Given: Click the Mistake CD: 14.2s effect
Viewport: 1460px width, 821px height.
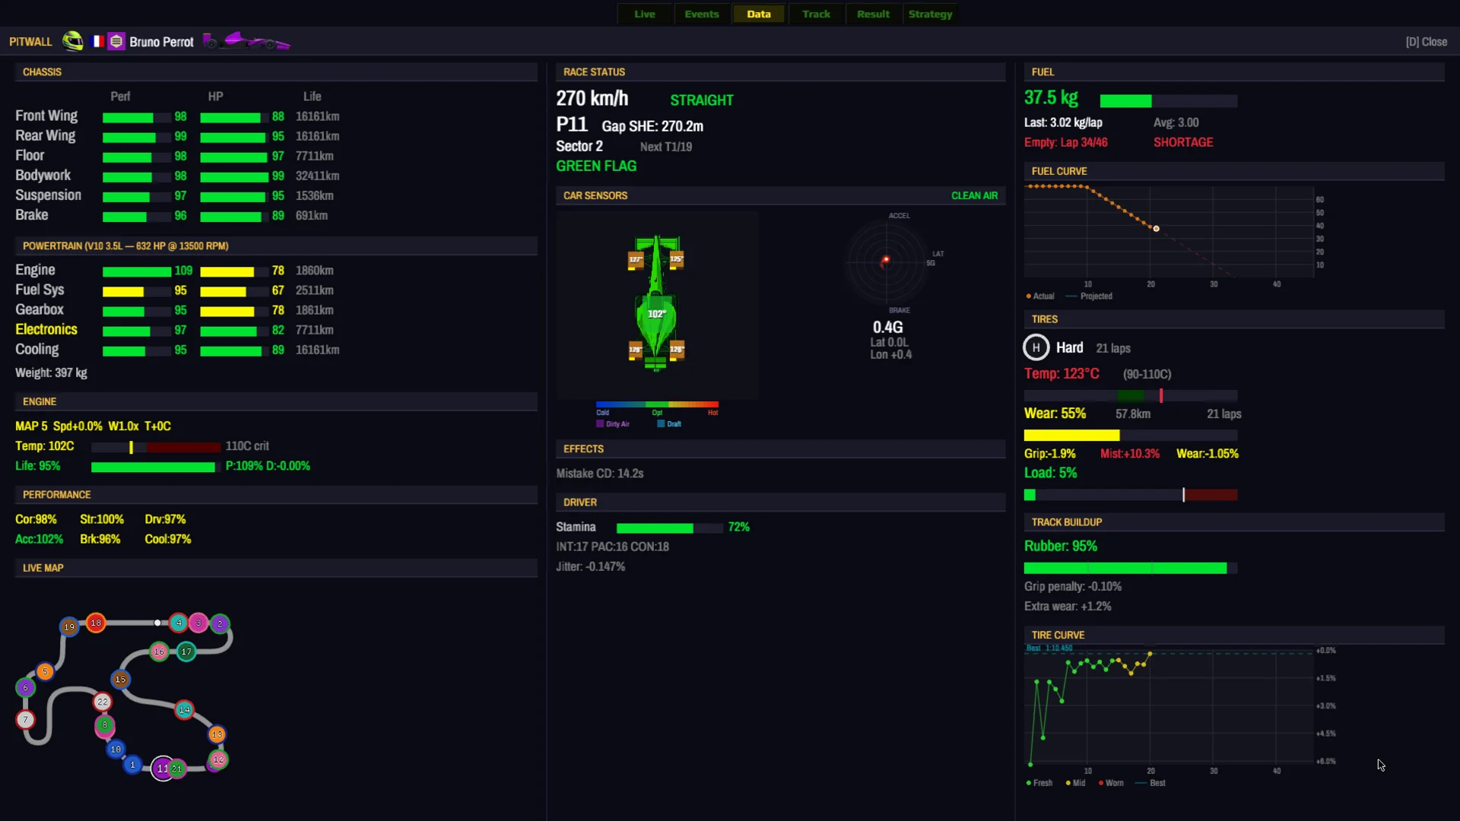Looking at the screenshot, I should [x=599, y=474].
